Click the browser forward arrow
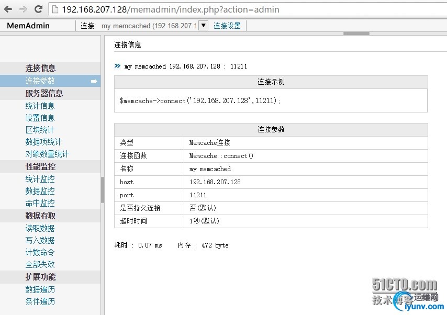This screenshot has height=315, width=447. click(23, 9)
